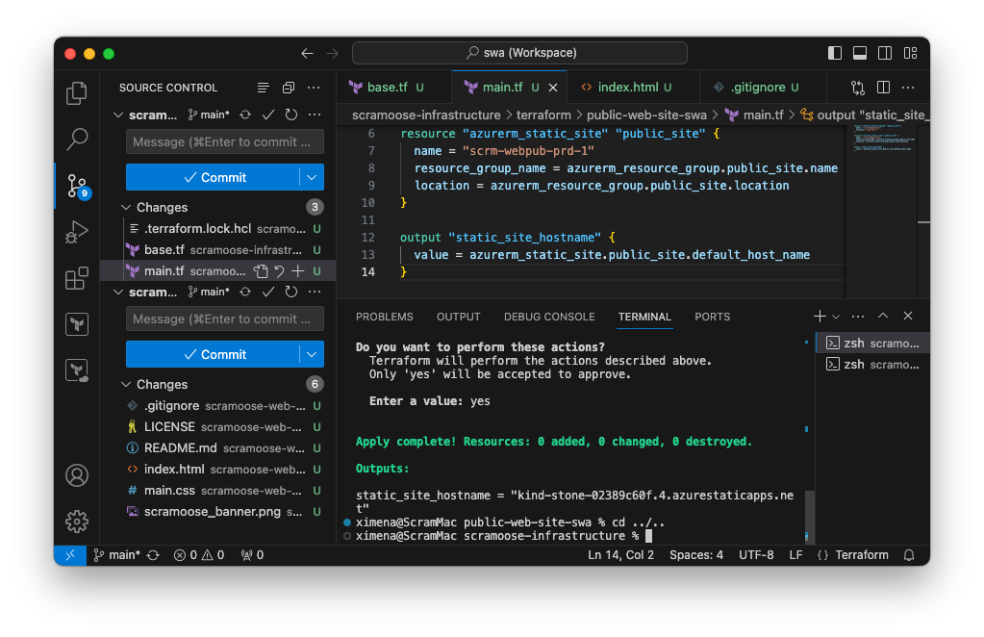This screenshot has width=984, height=637.
Task: Open the second Commit button dropdown arrow
Action: [312, 355]
